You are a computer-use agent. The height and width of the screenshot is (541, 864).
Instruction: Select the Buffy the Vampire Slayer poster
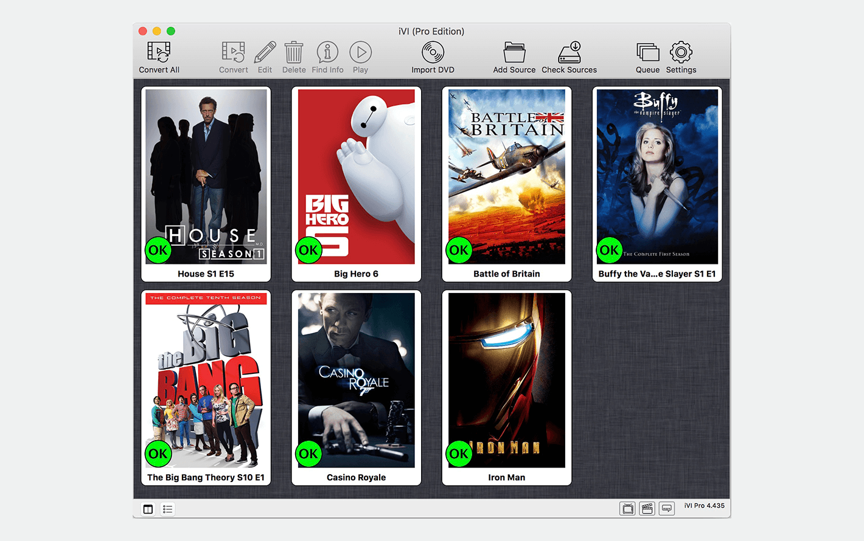click(657, 177)
